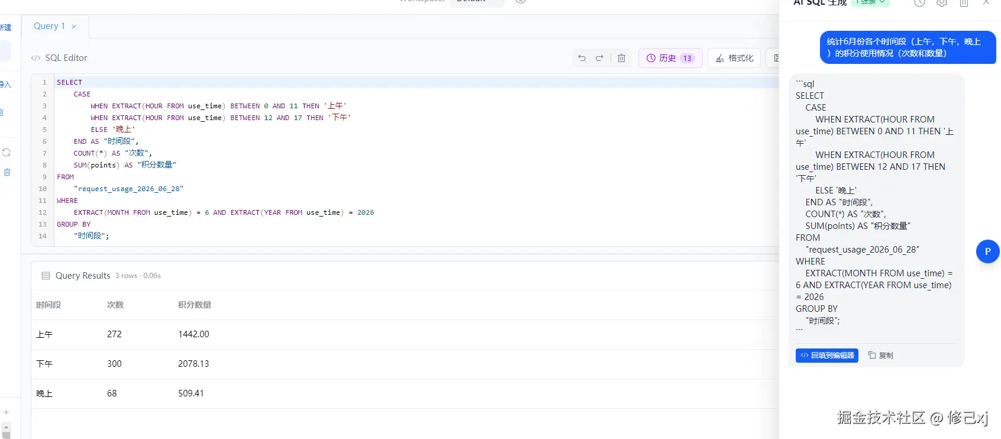Select the 下午 result row cell
Image resolution: width=1001 pixels, height=439 pixels.
coord(44,364)
